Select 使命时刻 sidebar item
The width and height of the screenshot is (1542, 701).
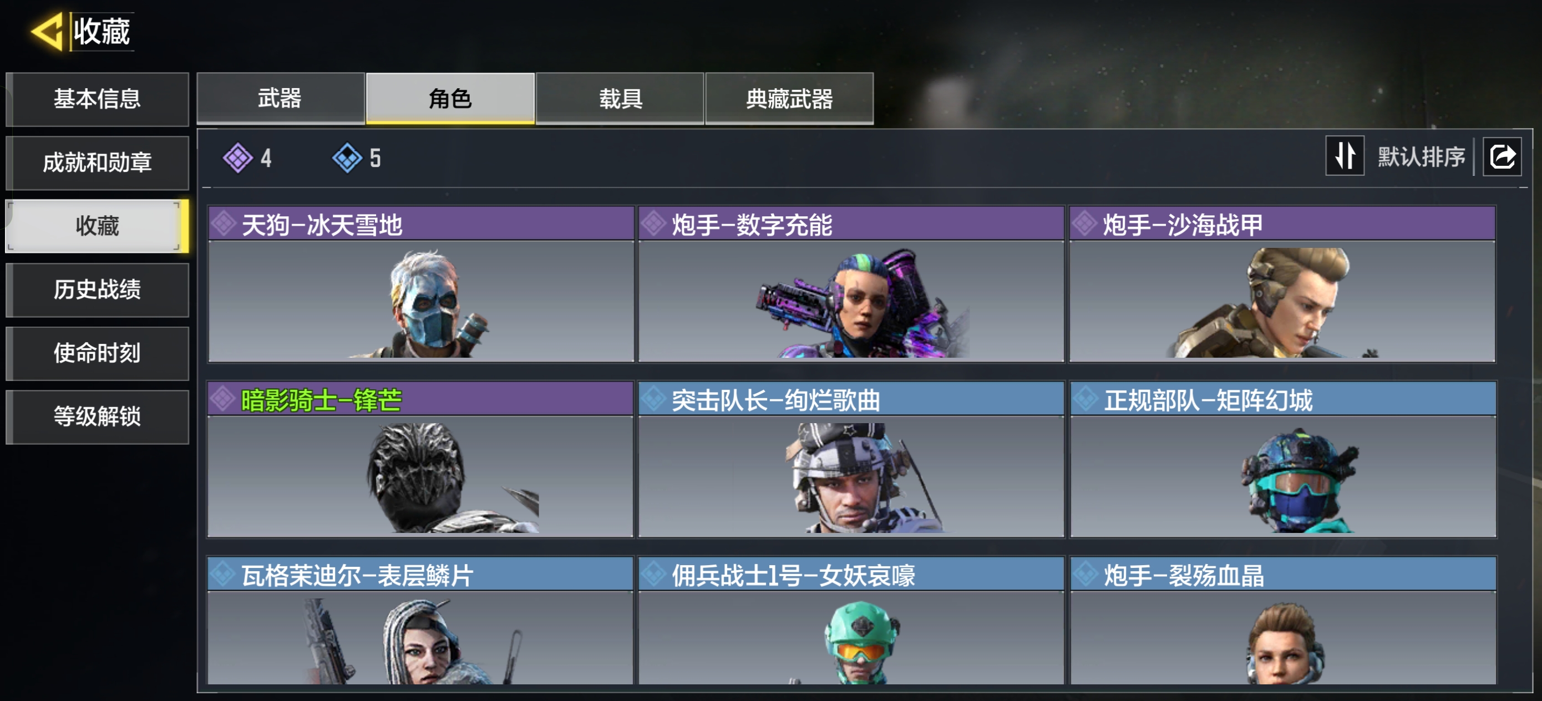[97, 353]
